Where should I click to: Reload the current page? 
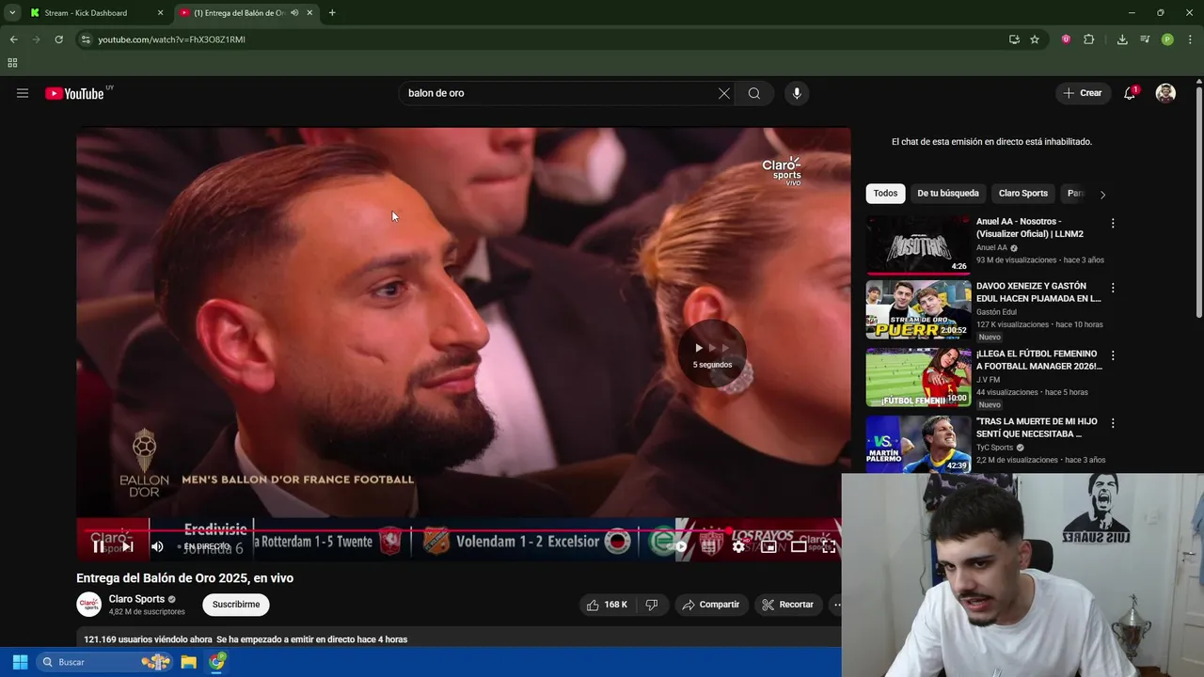[x=58, y=39]
